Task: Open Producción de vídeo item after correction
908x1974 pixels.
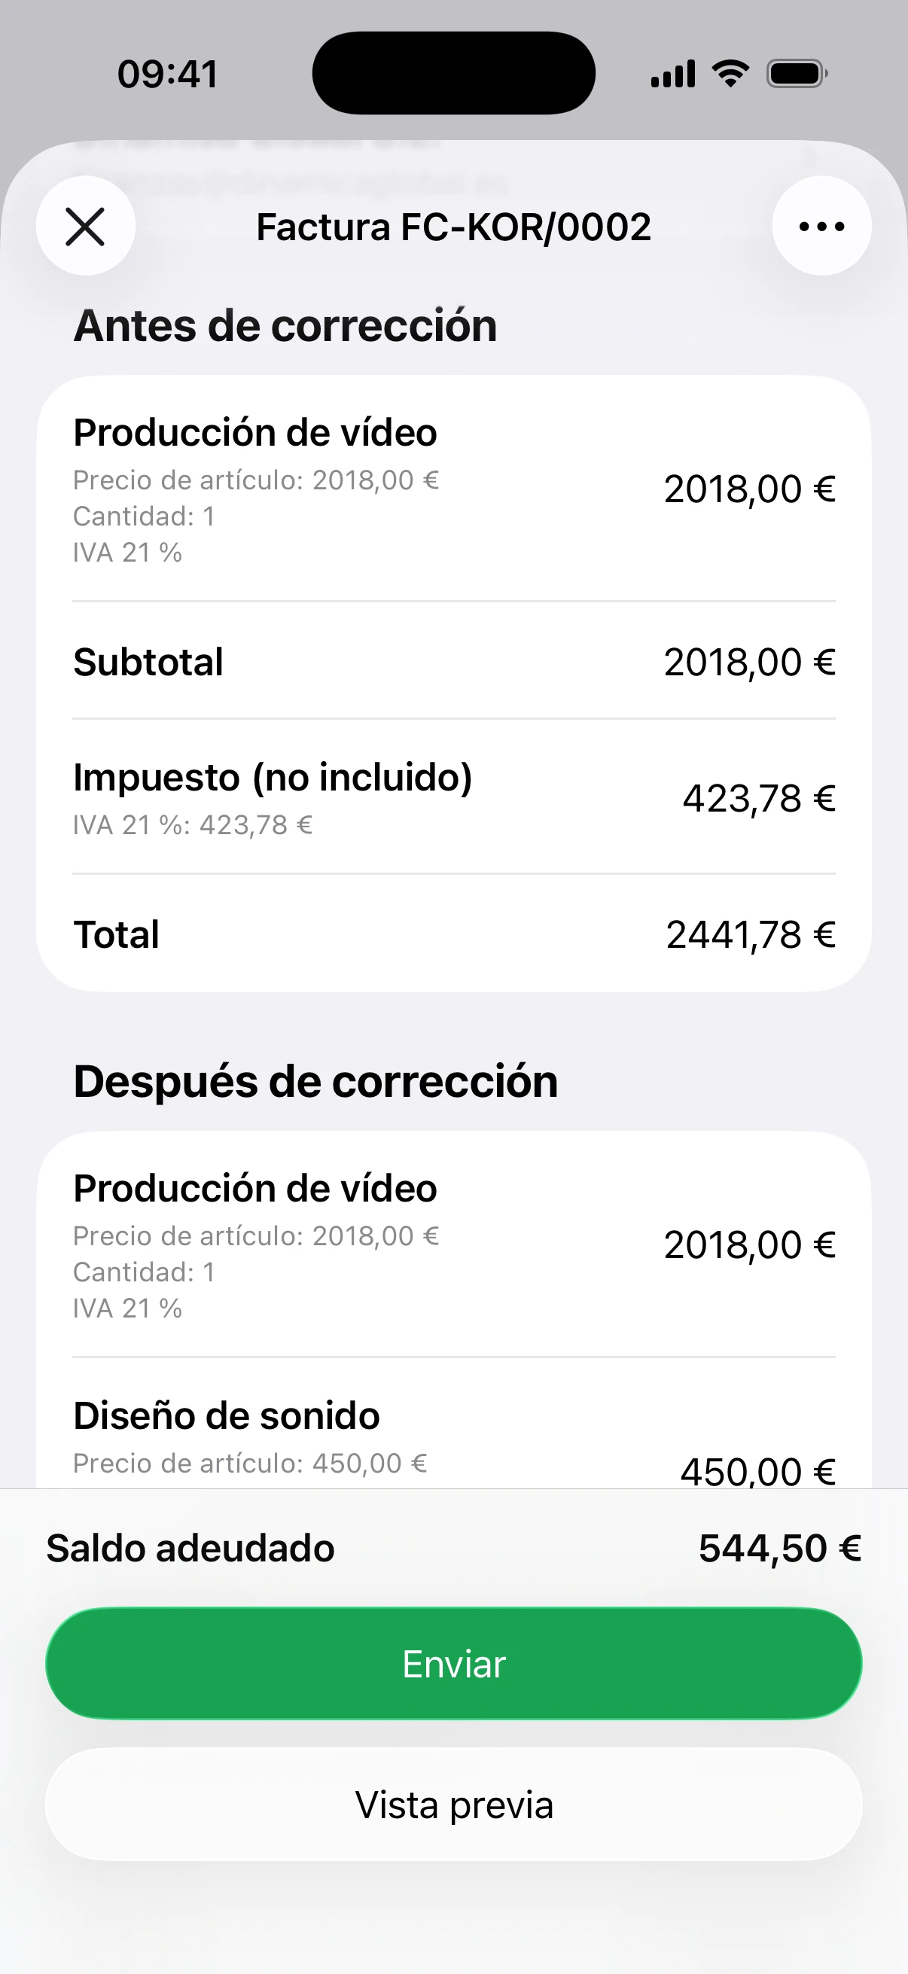Action: tap(453, 1244)
